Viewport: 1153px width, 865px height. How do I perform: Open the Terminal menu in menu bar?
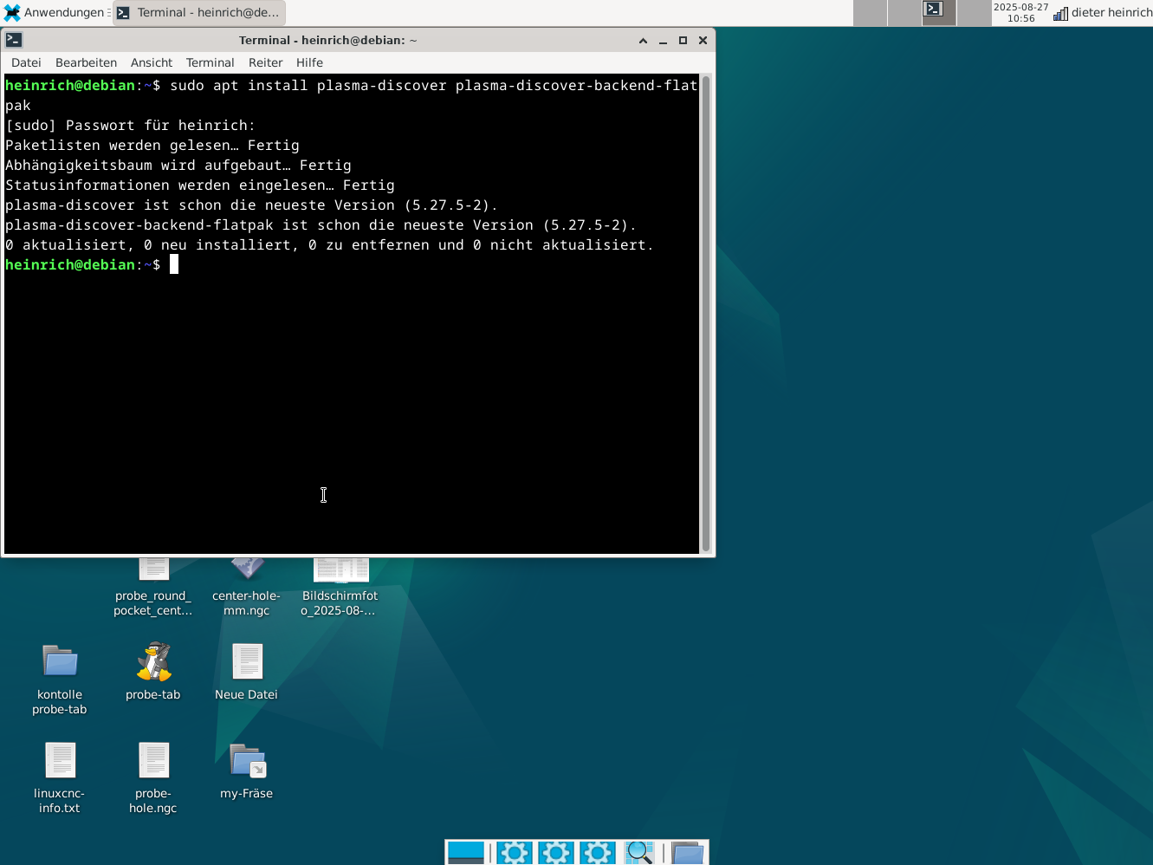coord(210,62)
